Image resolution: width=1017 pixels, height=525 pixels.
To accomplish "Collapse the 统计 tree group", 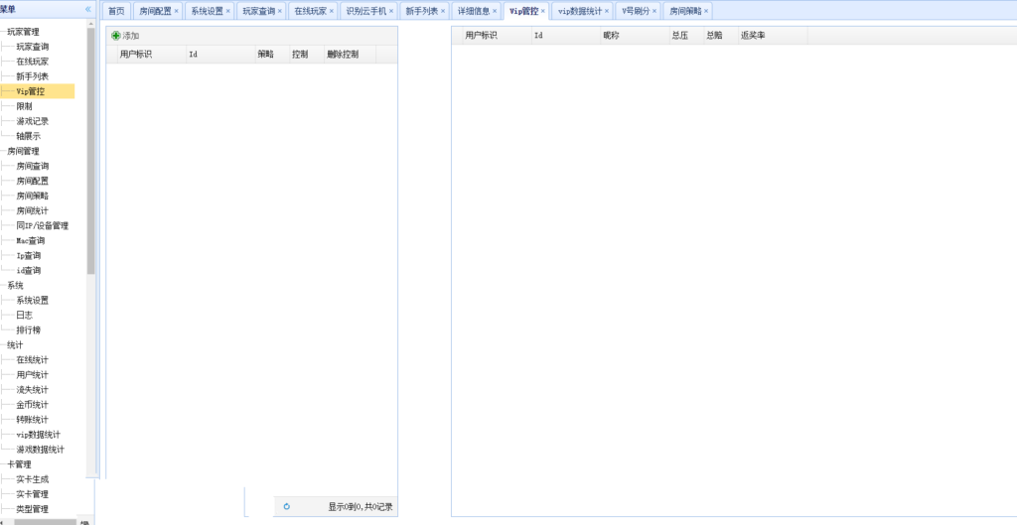I will 15,344.
